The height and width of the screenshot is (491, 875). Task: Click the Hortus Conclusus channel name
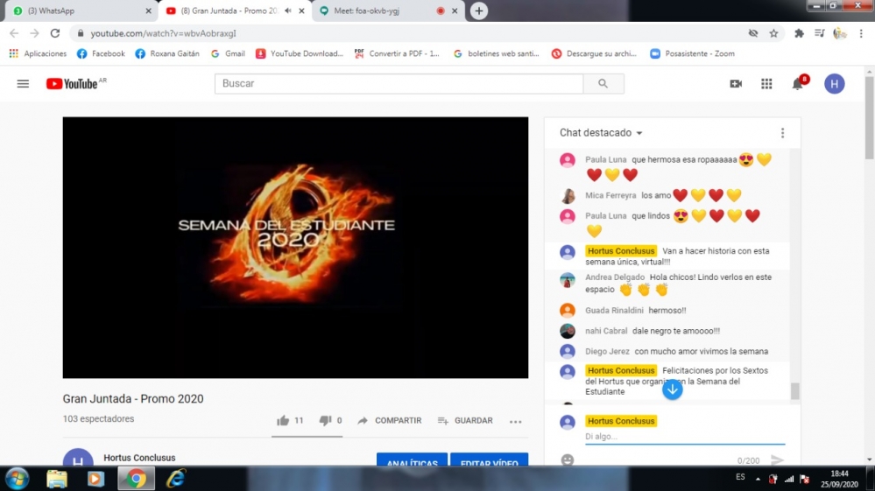(139, 458)
